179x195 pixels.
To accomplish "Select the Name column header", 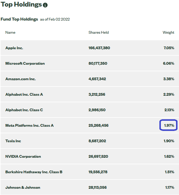I will point(10,32).
